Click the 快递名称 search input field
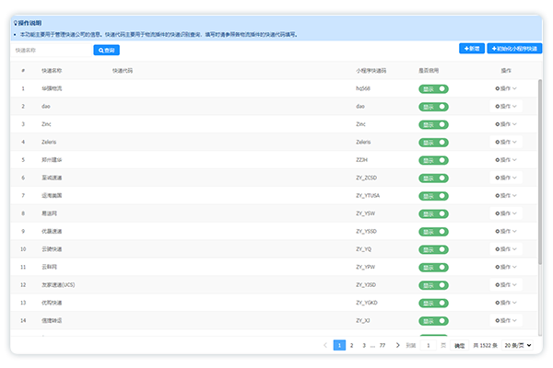 (52, 50)
